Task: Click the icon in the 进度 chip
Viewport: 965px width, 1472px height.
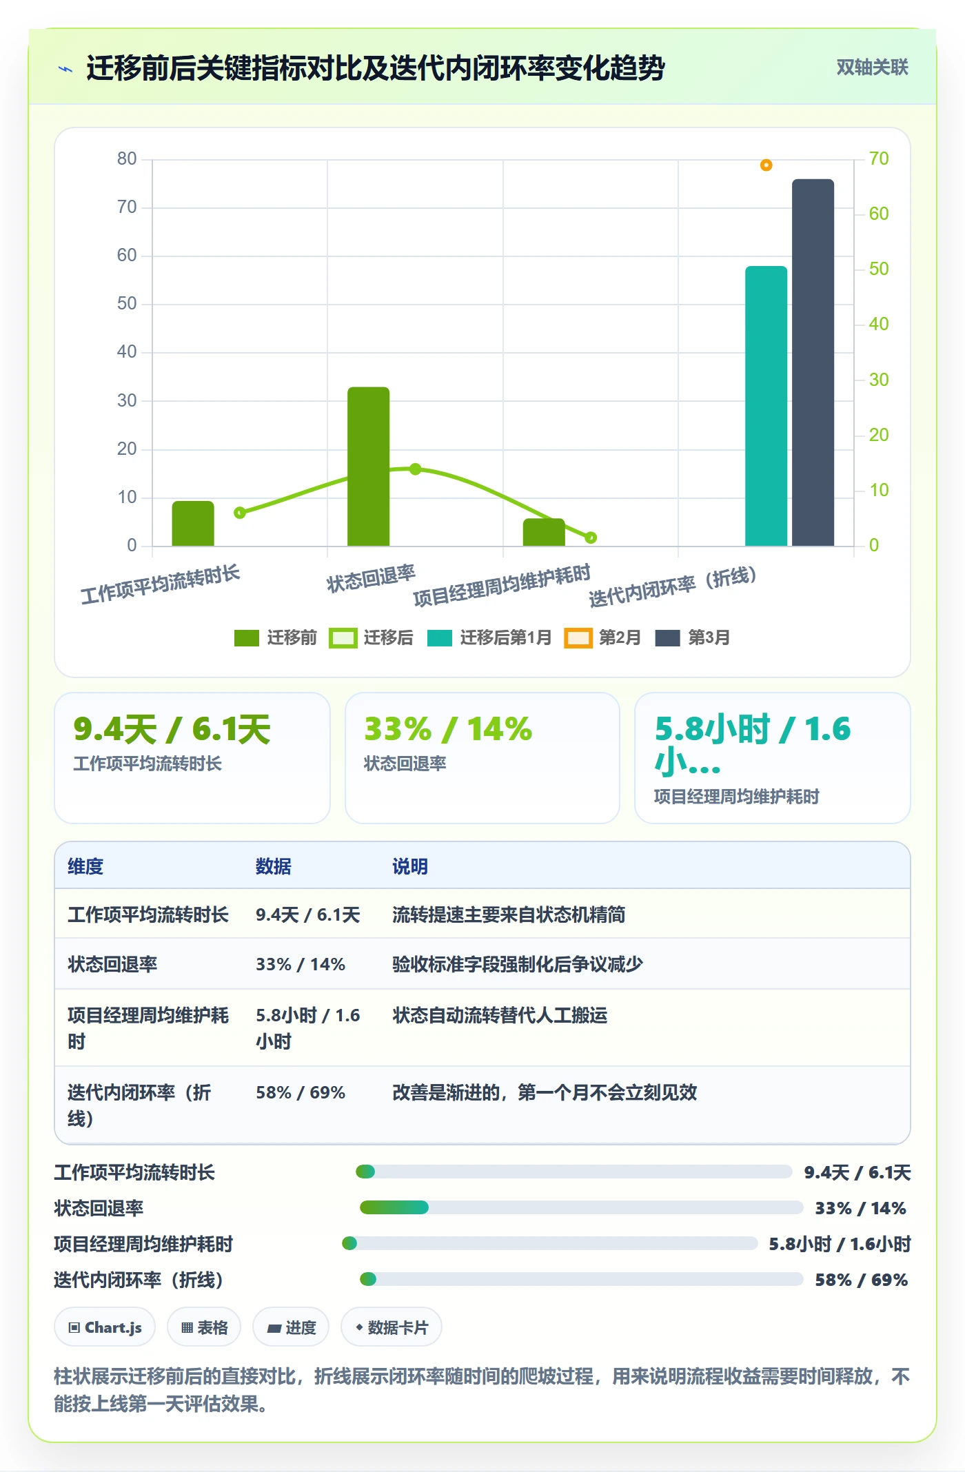Action: point(274,1329)
